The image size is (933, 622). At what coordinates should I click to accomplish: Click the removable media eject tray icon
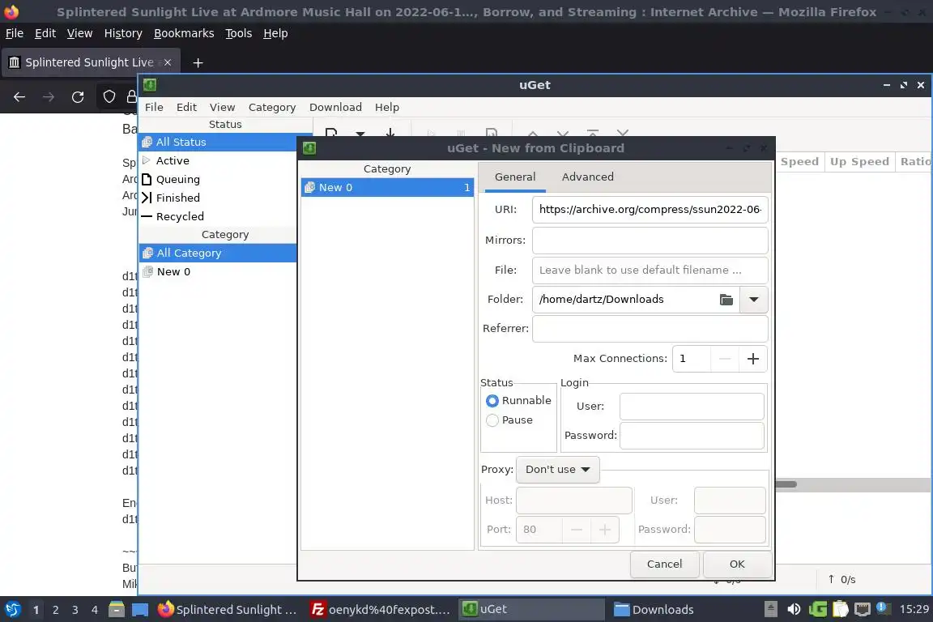click(770, 609)
